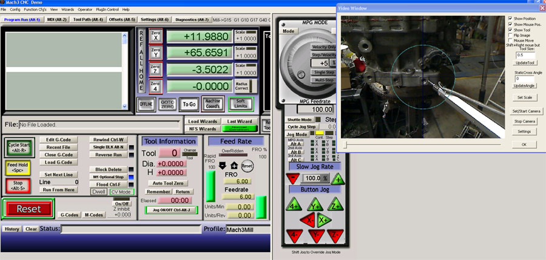This screenshot has width=546, height=260.
Task: Toggle Machine Coord's display
Action: click(x=212, y=104)
